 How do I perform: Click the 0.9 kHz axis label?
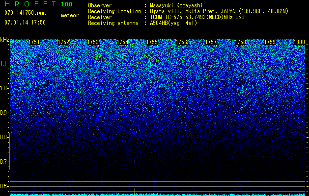4,113
